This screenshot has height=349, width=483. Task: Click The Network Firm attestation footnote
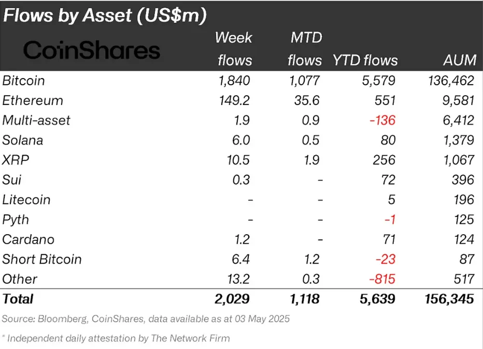116,339
